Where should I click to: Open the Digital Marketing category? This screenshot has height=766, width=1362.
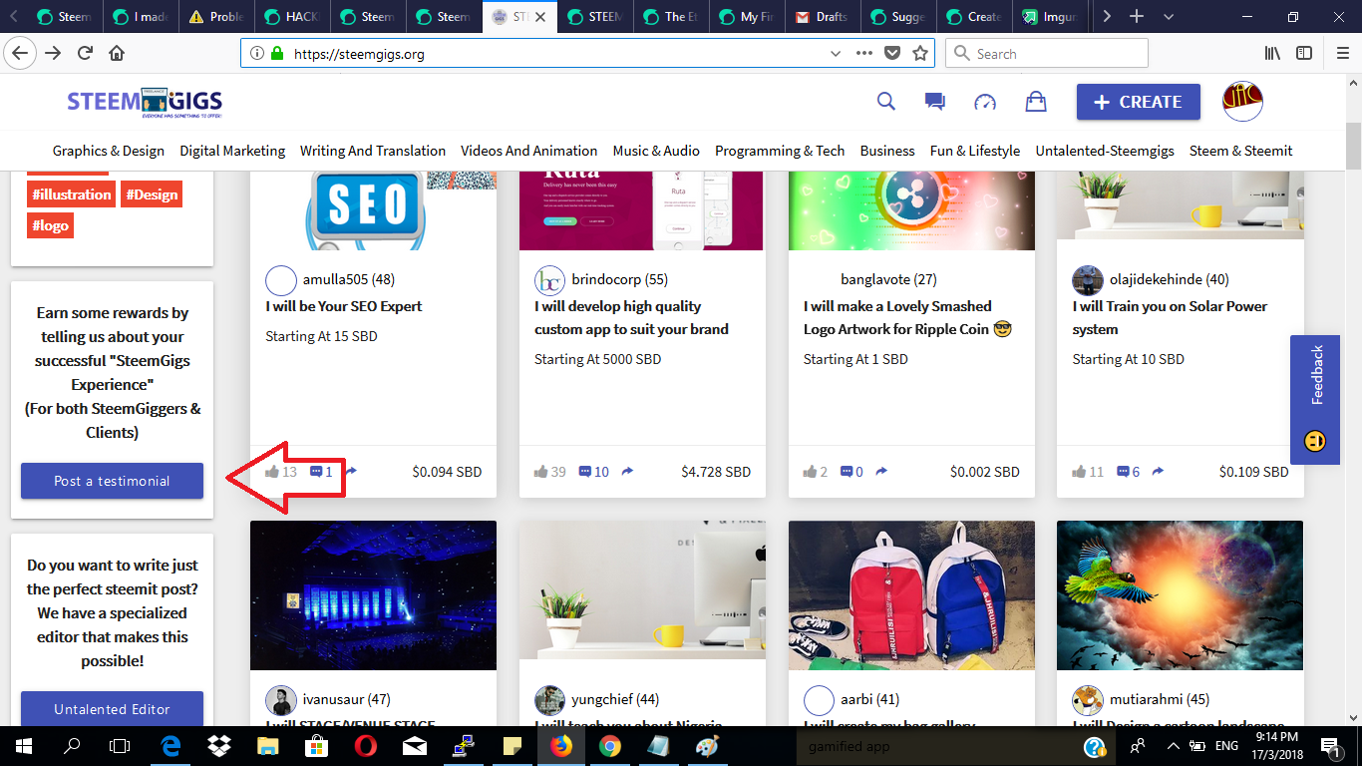[232, 151]
